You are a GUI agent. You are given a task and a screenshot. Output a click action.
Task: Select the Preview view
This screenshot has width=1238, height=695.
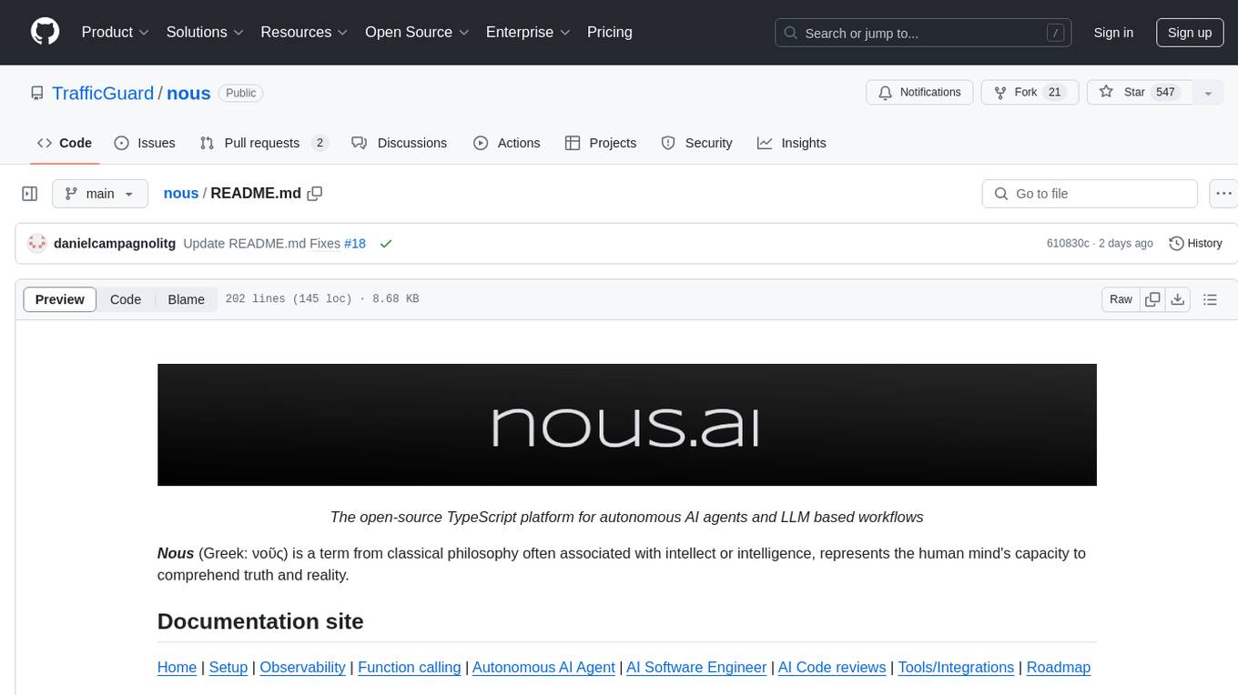(60, 299)
